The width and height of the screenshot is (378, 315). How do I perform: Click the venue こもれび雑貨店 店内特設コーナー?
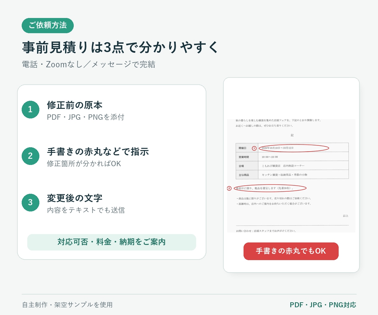pyautogui.click(x=283, y=166)
